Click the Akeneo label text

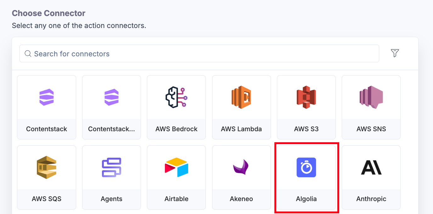point(241,199)
